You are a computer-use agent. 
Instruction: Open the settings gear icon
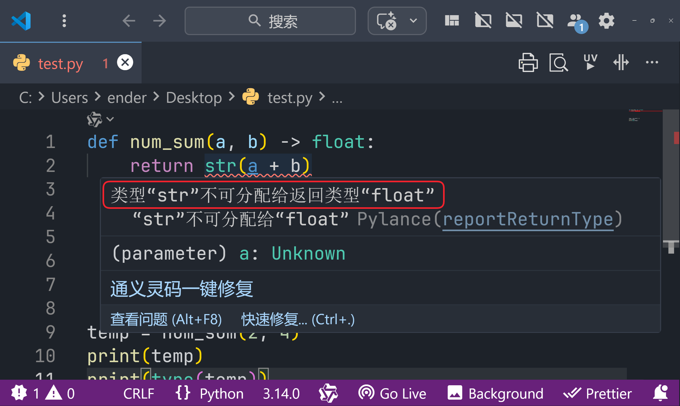coord(606,21)
